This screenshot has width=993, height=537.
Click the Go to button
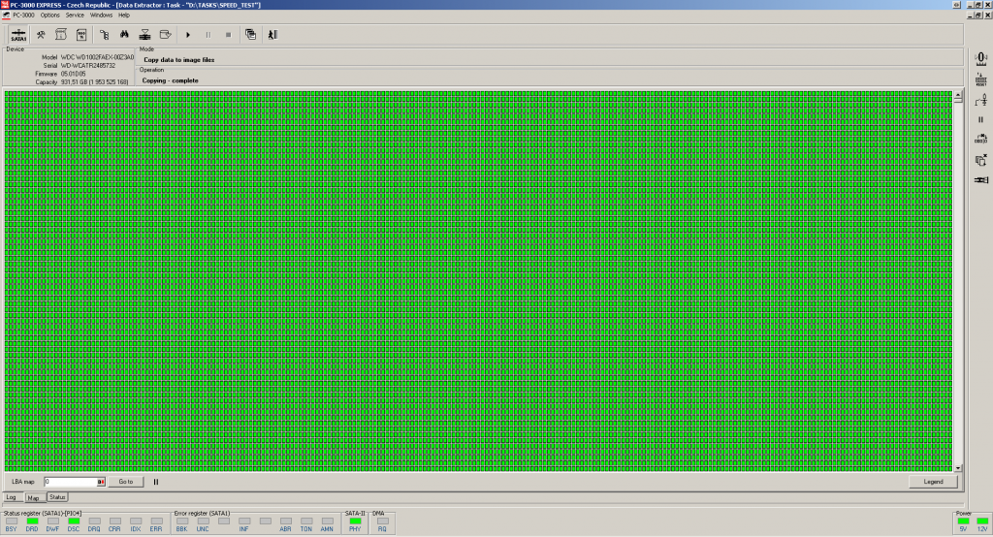click(x=126, y=482)
